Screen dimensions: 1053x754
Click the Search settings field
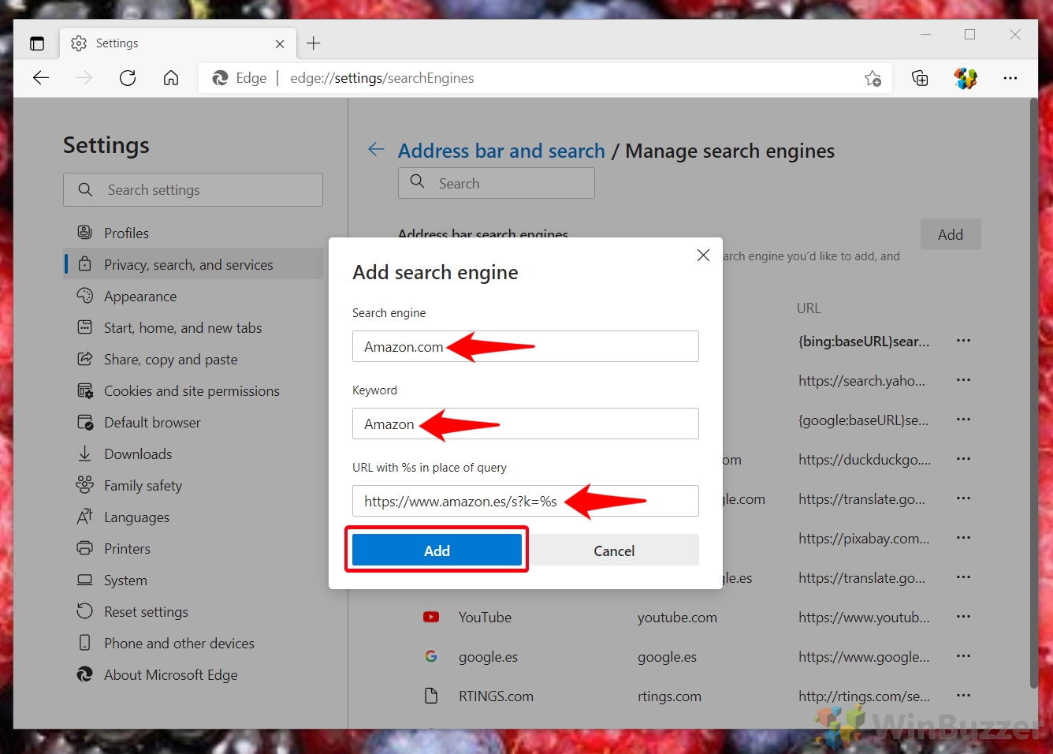click(x=193, y=190)
